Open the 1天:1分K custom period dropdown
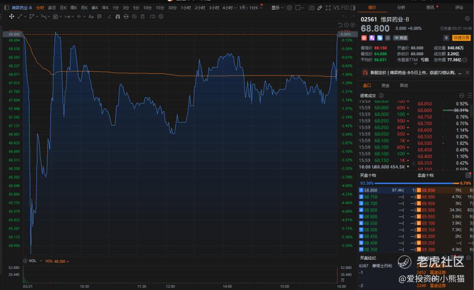Screen dimensions: 474x290 coord(251,7)
